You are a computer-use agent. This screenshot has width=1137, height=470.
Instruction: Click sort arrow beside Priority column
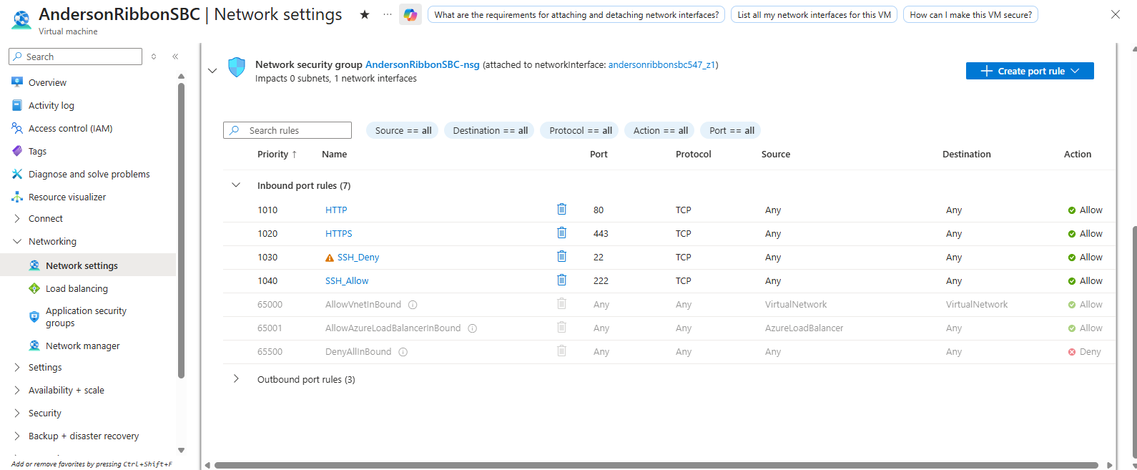pos(294,154)
